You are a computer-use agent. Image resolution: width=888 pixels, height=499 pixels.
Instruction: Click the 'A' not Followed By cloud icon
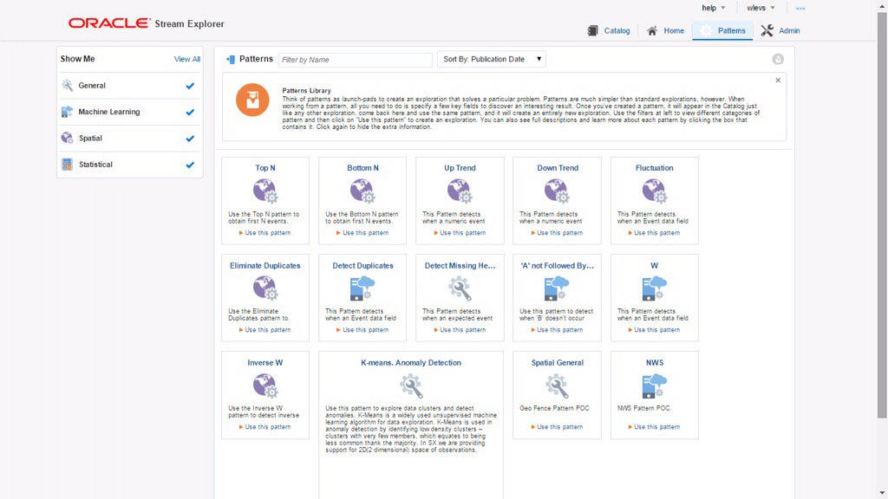pyautogui.click(x=557, y=288)
